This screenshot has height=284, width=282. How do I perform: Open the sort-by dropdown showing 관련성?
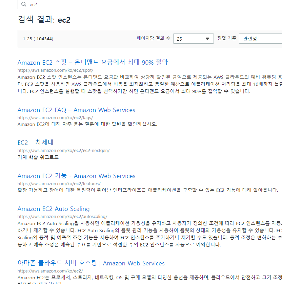[260, 39]
